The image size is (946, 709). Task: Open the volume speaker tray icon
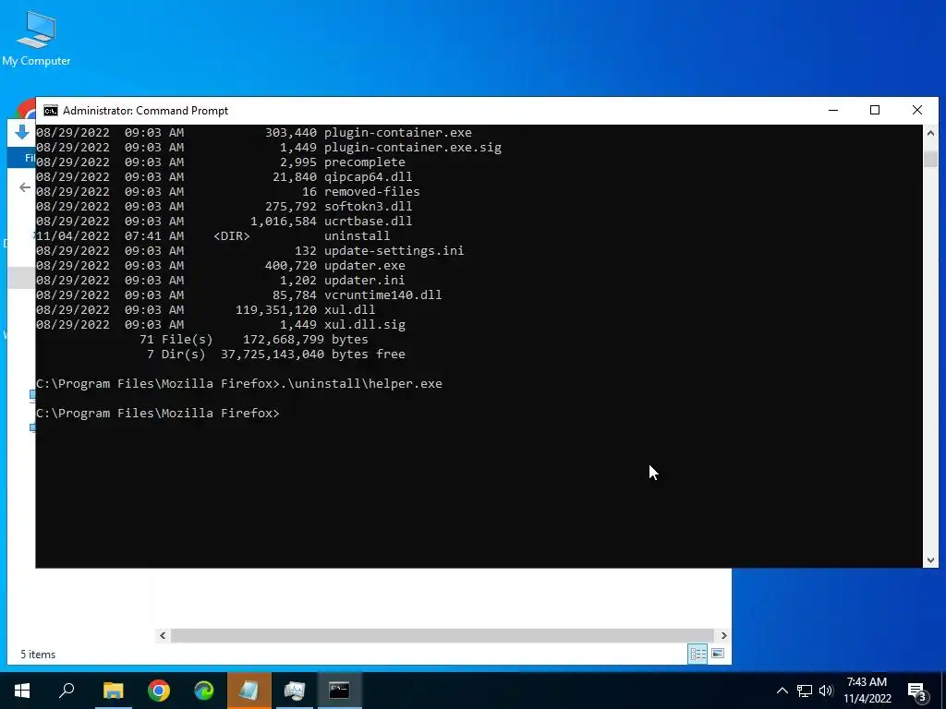pos(826,691)
